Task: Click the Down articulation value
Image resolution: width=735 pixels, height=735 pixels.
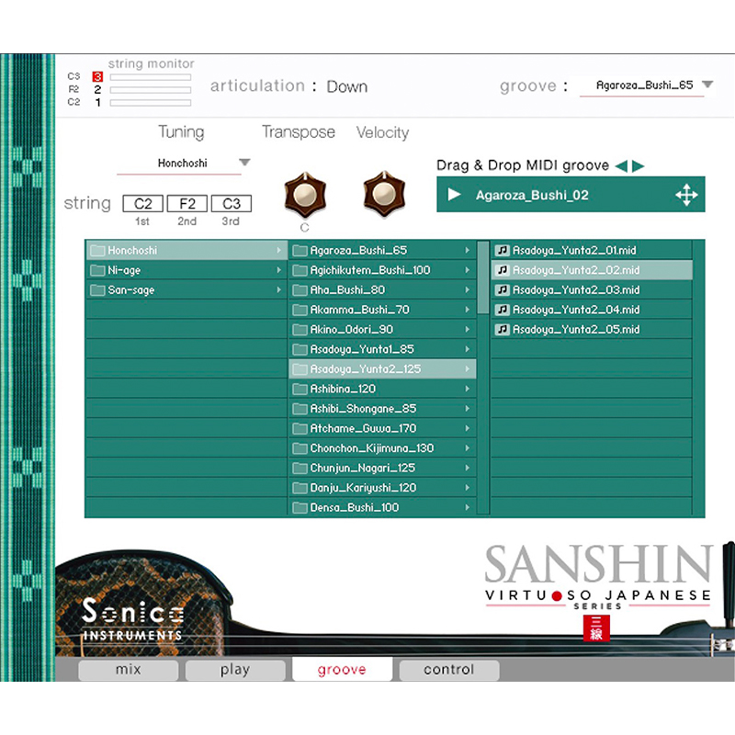Action: (x=347, y=86)
